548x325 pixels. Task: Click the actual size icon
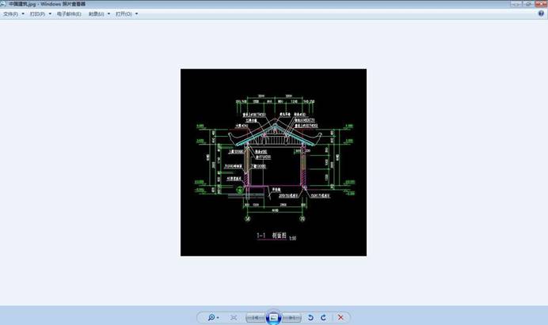(x=234, y=317)
